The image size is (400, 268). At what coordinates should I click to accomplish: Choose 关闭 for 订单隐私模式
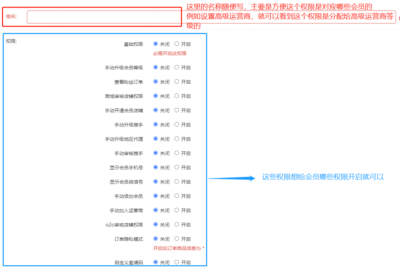(x=155, y=239)
